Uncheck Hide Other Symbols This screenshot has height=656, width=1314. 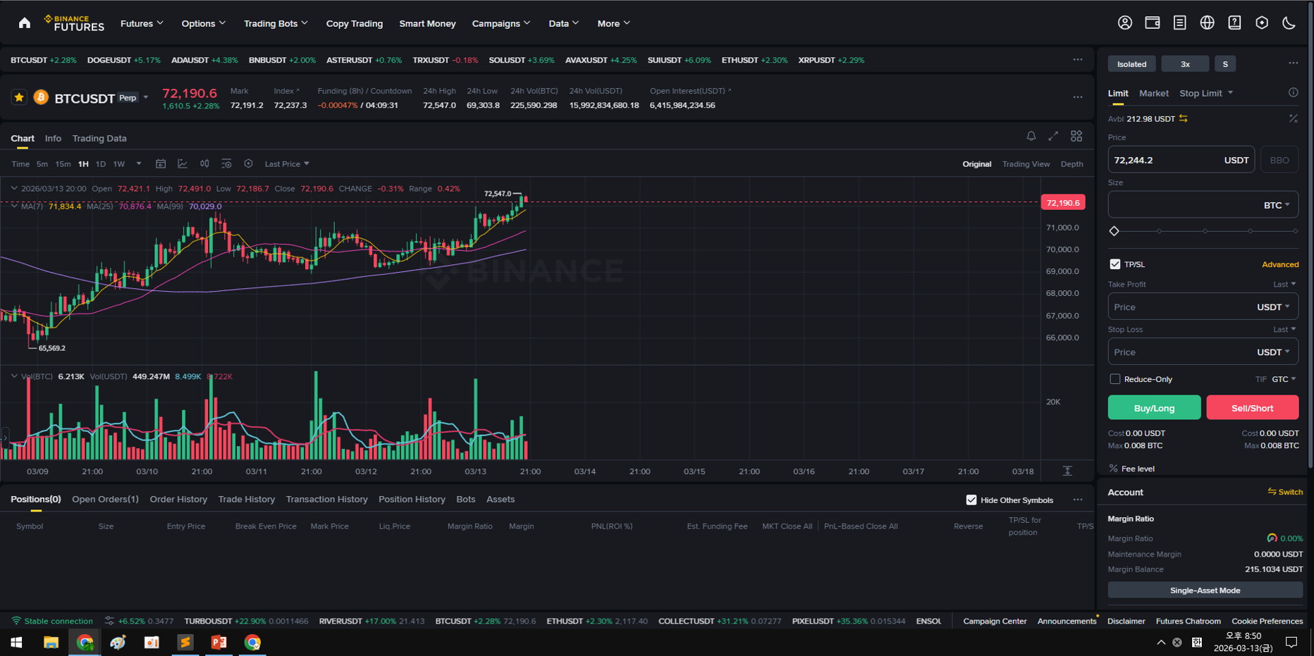tap(971, 500)
